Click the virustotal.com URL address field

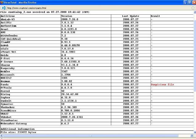click(x=98, y=8)
